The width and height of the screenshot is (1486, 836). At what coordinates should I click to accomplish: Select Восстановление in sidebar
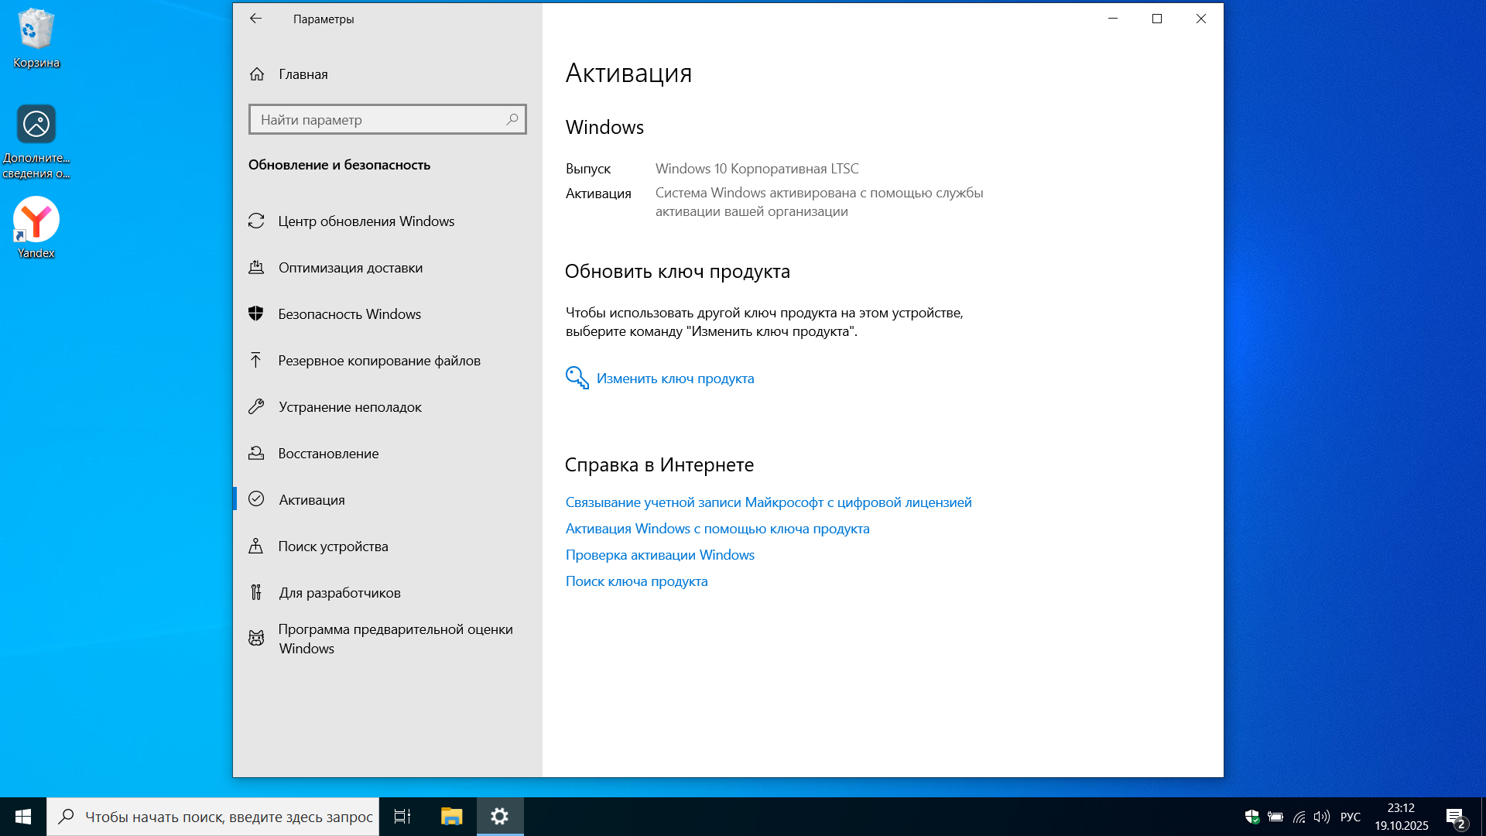click(328, 454)
